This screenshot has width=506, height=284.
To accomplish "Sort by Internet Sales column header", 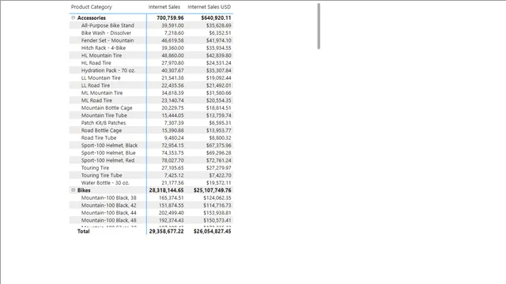I will tap(164, 7).
